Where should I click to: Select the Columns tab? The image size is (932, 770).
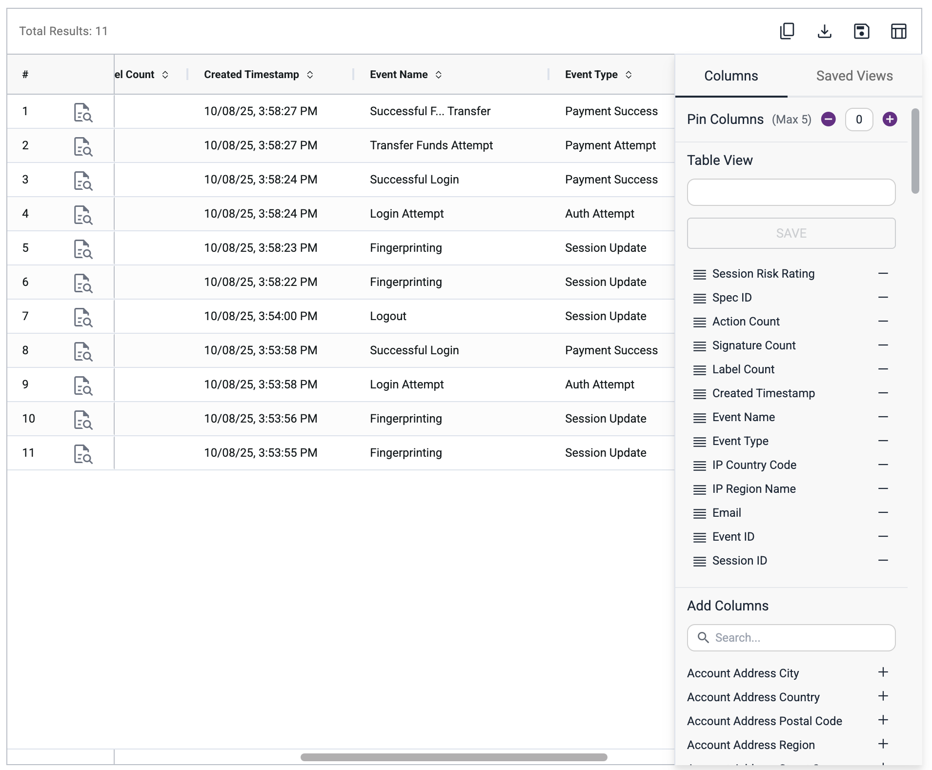730,76
